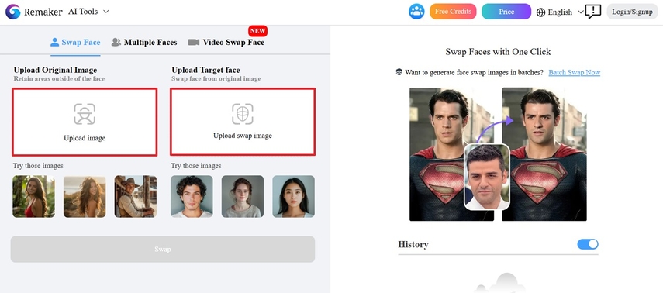Click the Free Credits button
Image resolution: width=663 pixels, height=293 pixels.
click(x=453, y=12)
